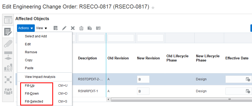The image size is (252, 106).
Task: Choose Fill-Down from Actions menu
Action: (x=32, y=94)
